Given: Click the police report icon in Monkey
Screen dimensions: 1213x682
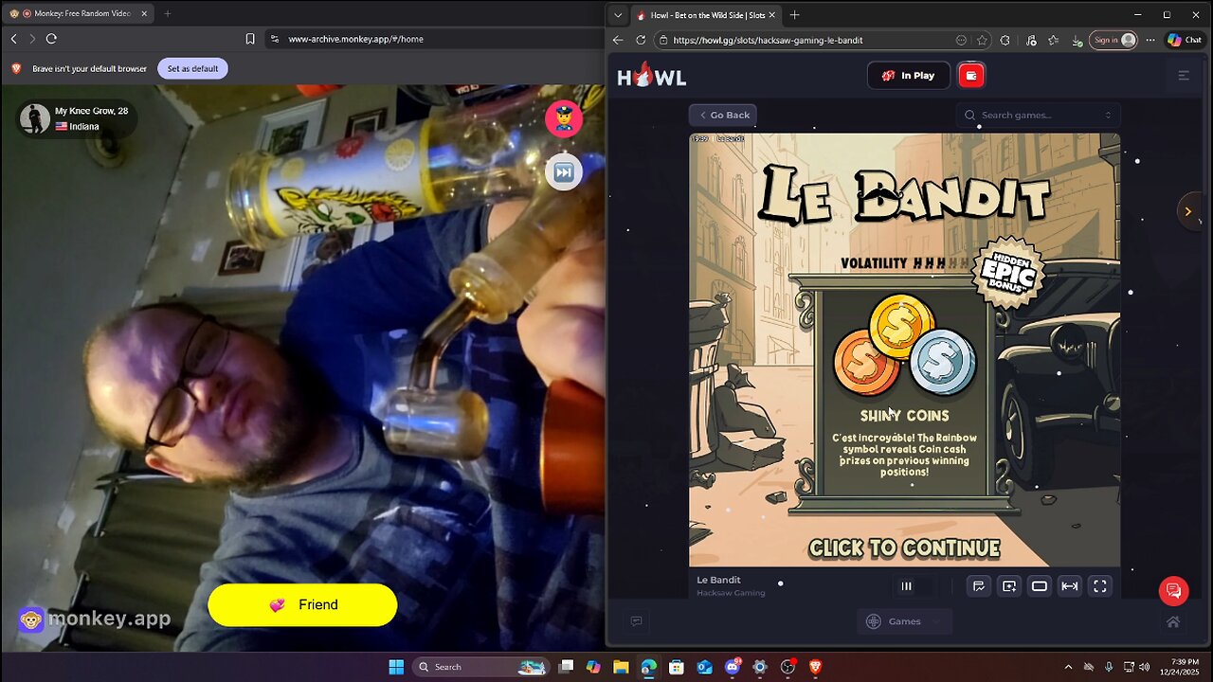Looking at the screenshot, I should pyautogui.click(x=563, y=118).
